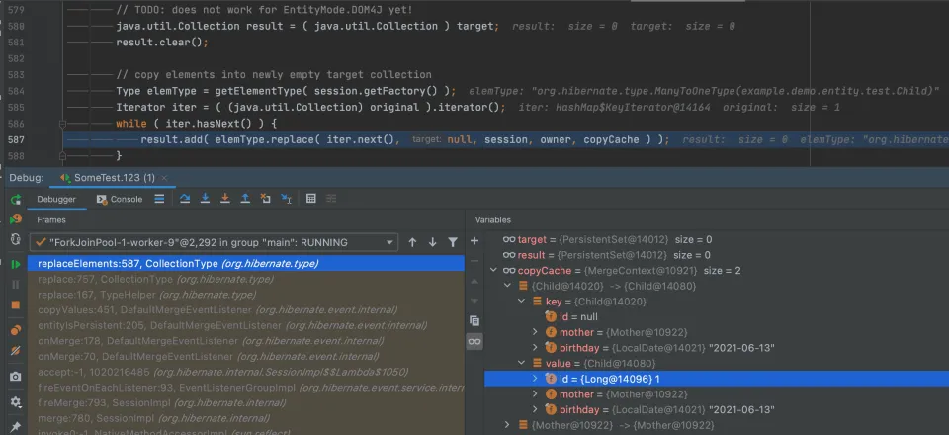Click gutter fold marker on line 586
949x435 pixels.
[61, 124]
